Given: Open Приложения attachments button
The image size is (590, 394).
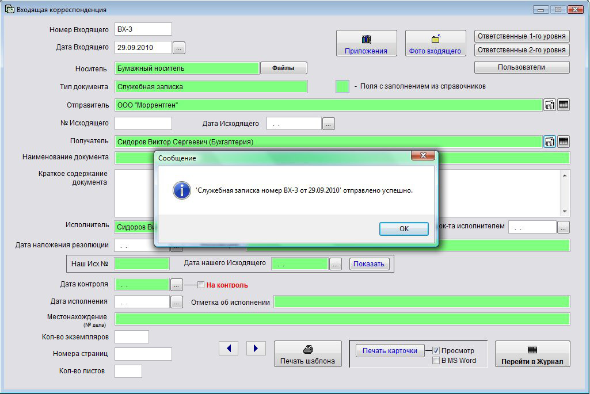Looking at the screenshot, I should tap(366, 43).
